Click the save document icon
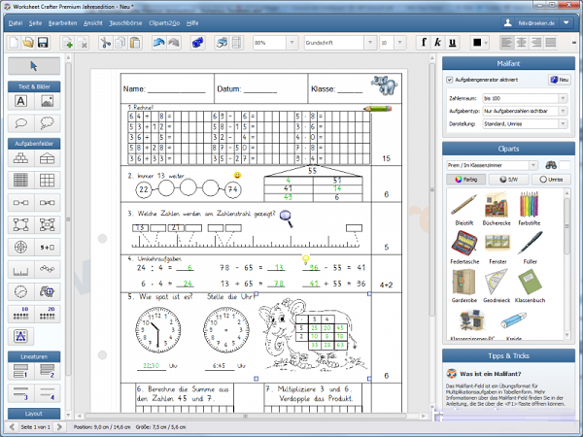 click(x=45, y=43)
